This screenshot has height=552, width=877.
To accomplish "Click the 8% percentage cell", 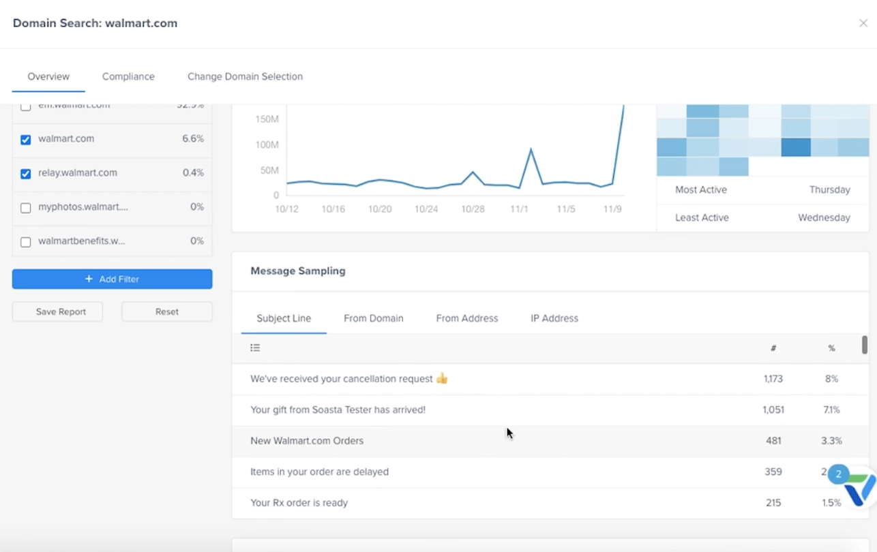I will [831, 379].
